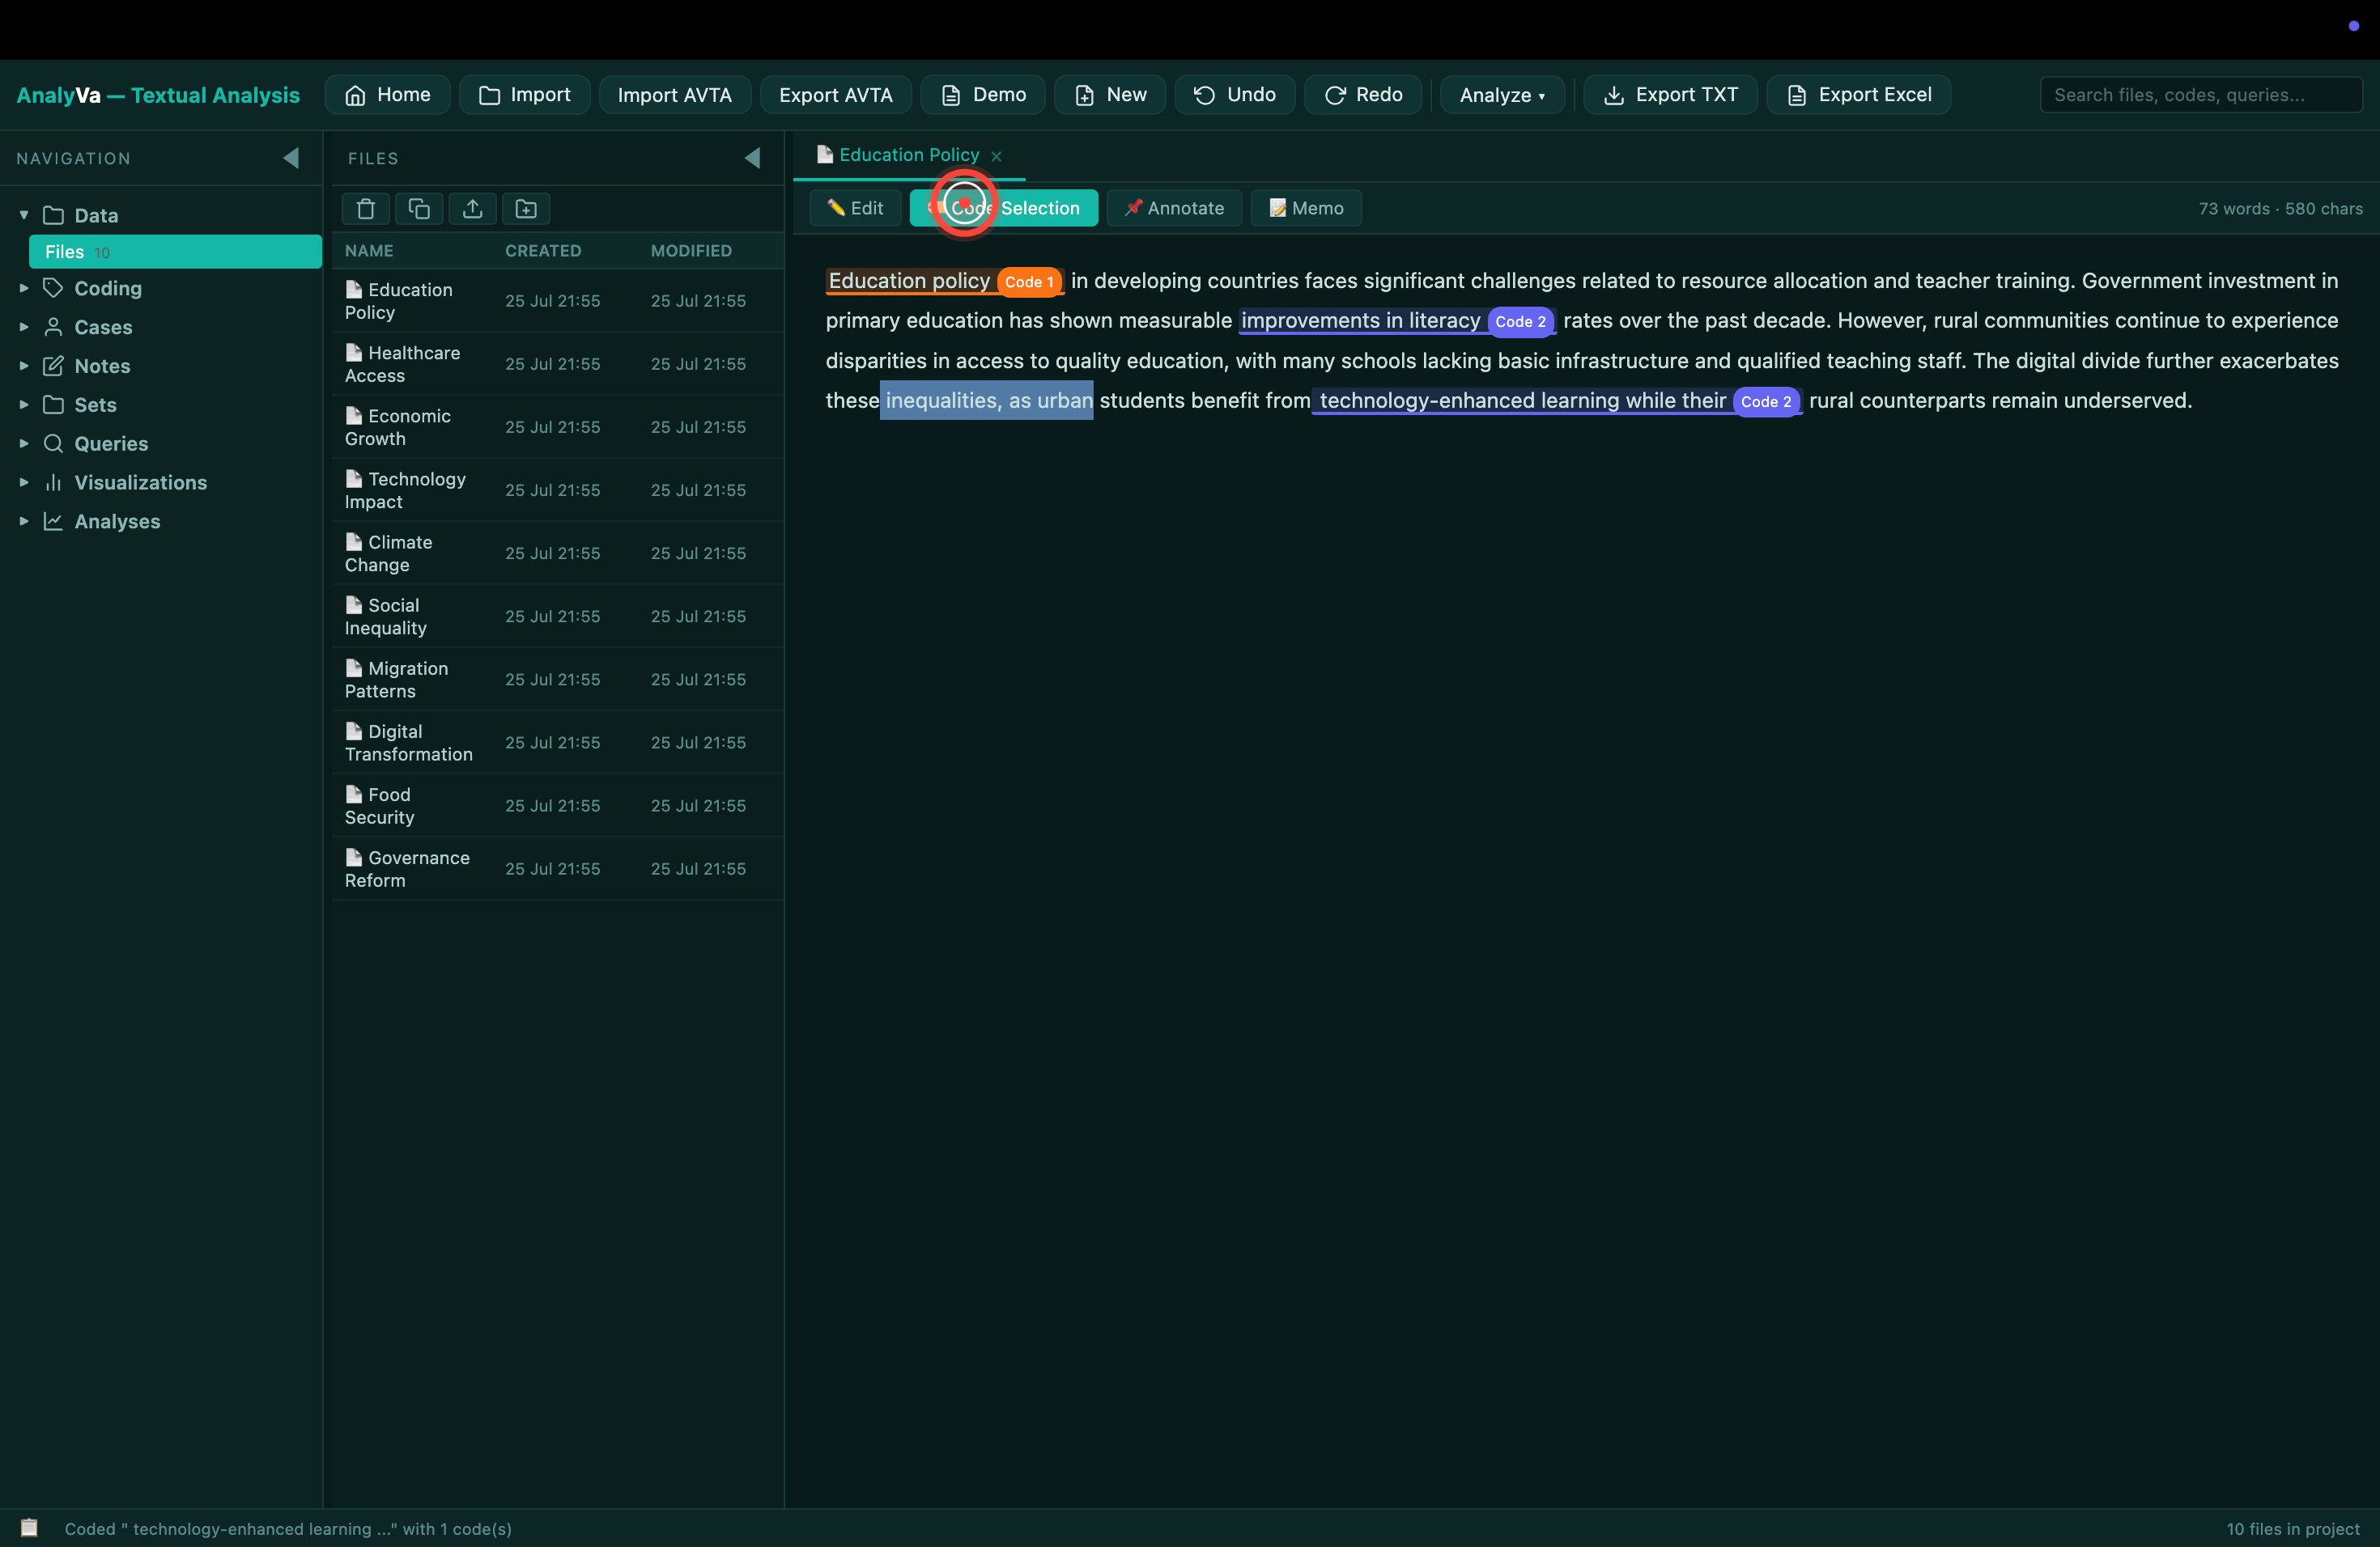Click the Analyses line chart icon

pos(54,521)
